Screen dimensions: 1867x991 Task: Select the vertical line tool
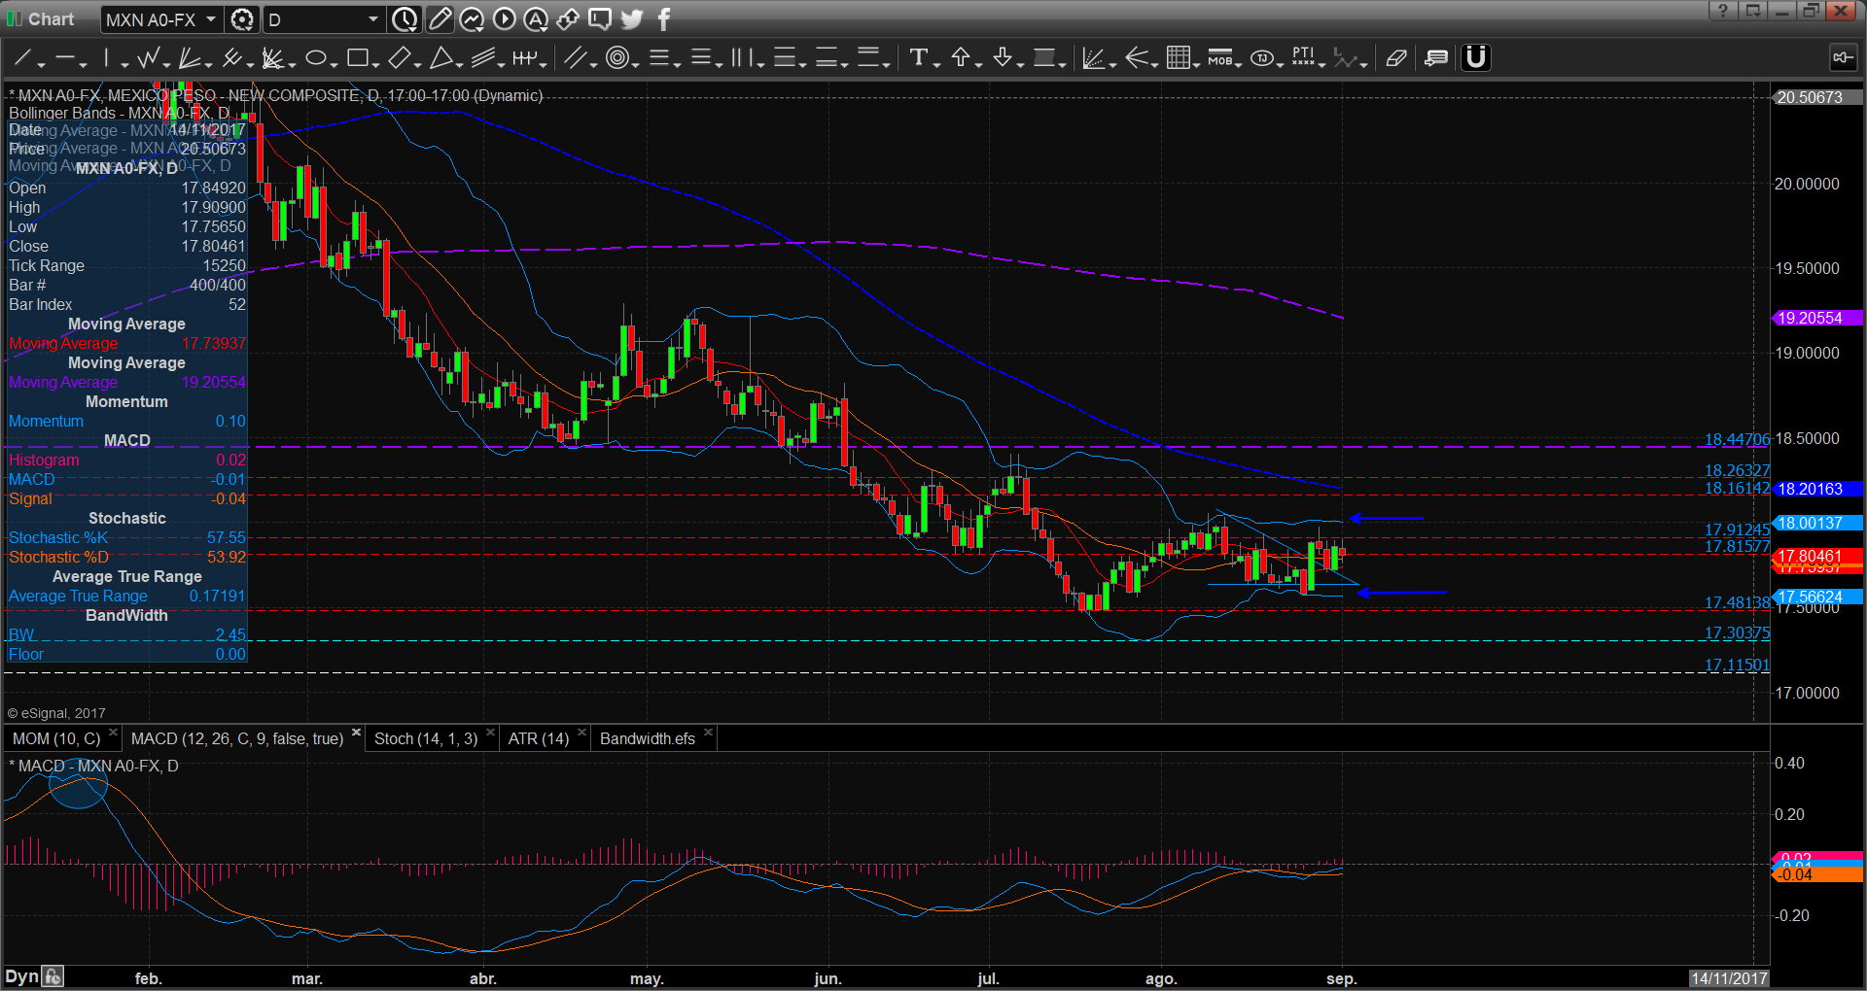(107, 58)
